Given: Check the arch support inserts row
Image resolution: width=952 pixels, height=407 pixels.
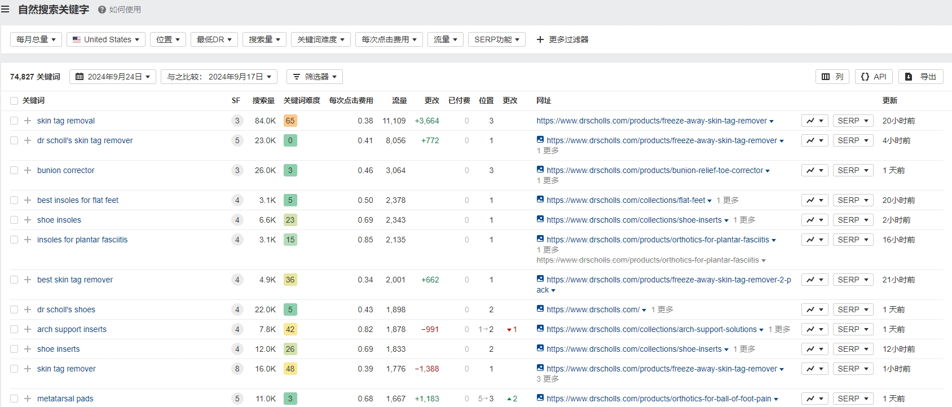Looking at the screenshot, I should (14, 329).
